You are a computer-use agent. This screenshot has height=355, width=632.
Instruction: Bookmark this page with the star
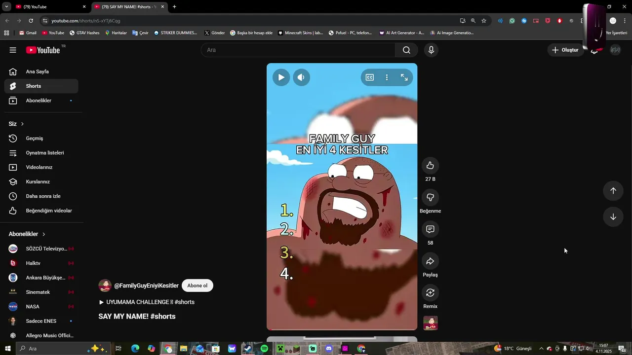(x=484, y=21)
